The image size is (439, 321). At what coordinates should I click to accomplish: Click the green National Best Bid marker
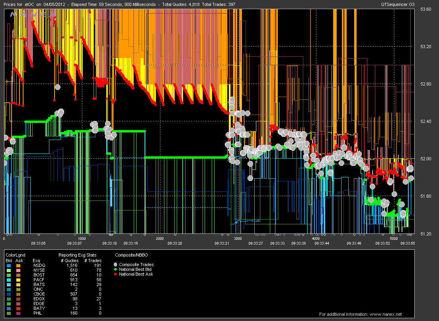pyautogui.click(x=116, y=269)
